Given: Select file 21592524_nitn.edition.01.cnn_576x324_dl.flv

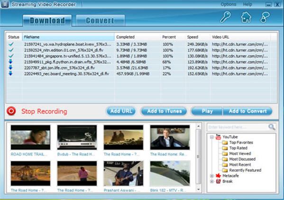Looking at the screenshot, I should point(64,50).
